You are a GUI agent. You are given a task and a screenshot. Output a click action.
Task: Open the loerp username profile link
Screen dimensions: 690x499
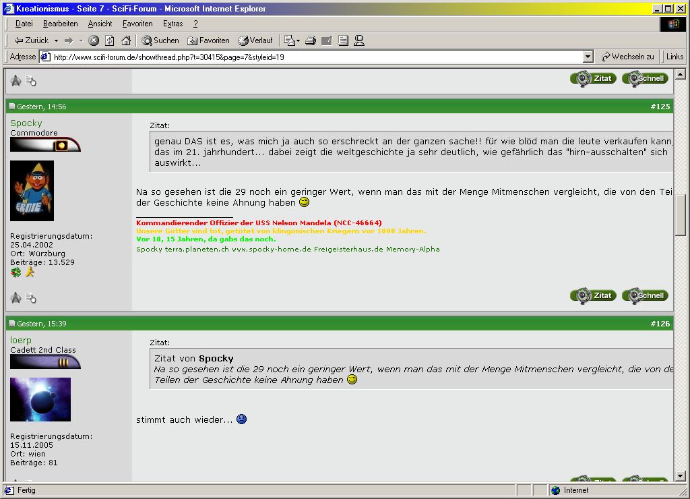21,340
